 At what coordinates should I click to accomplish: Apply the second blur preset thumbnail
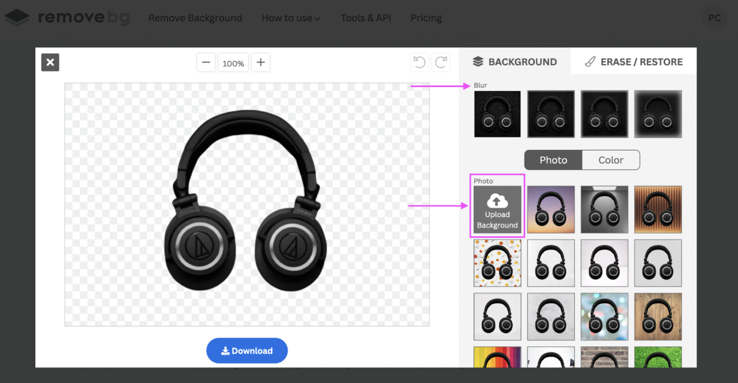tap(551, 114)
